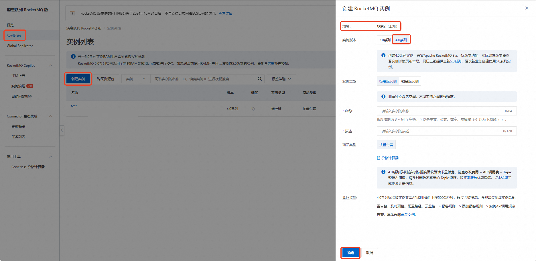Collapse the left sidebar with arrow handle
The height and width of the screenshot is (261, 536).
[x=62, y=130]
